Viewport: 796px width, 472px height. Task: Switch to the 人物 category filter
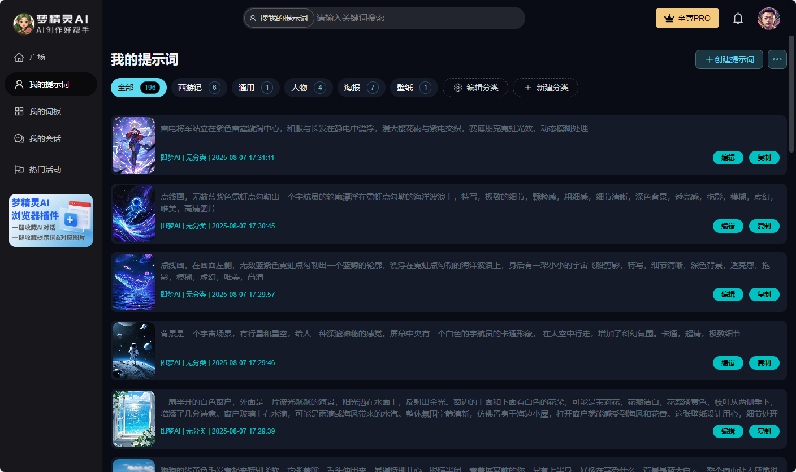coord(309,88)
